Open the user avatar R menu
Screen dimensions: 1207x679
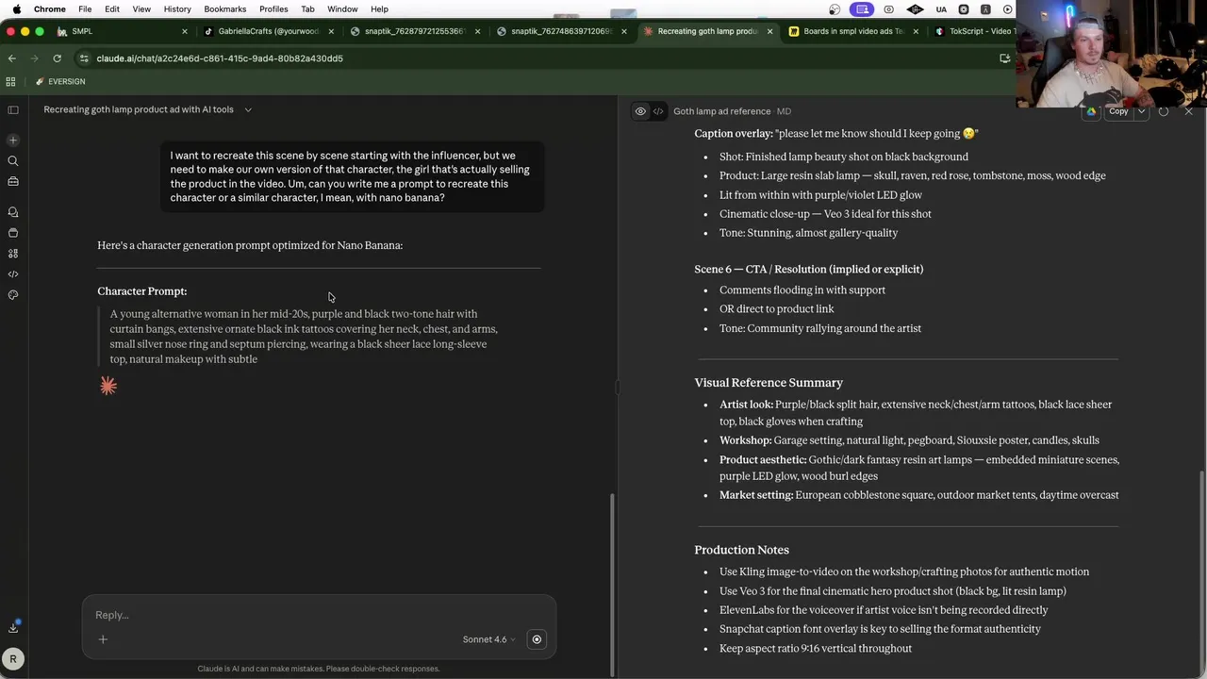click(x=13, y=659)
